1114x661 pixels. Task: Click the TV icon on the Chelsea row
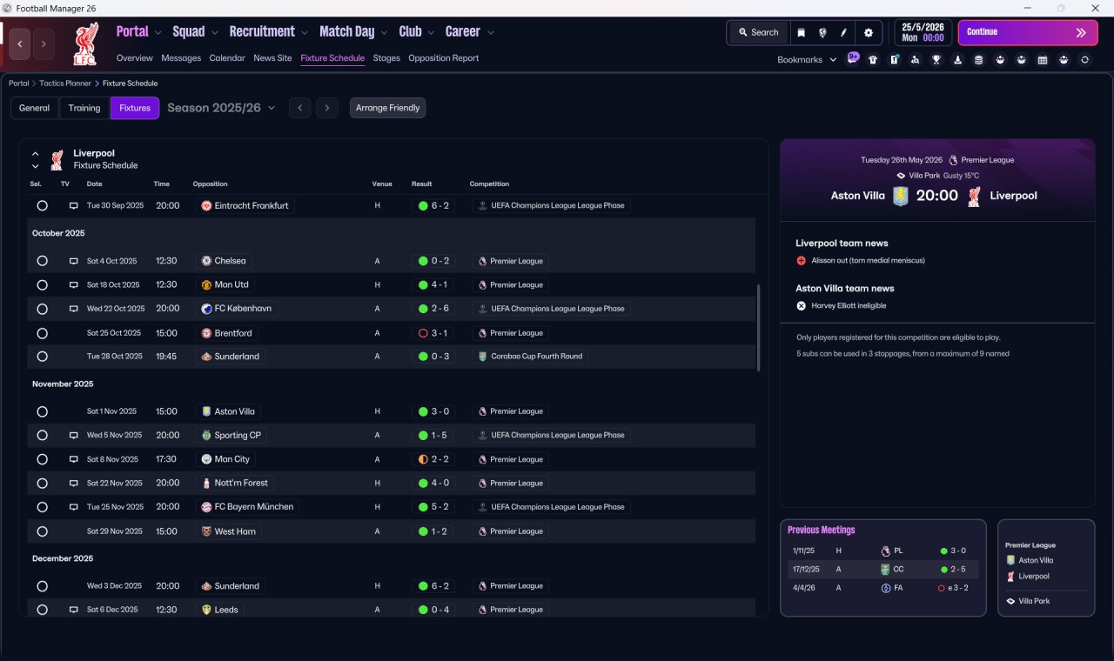pyautogui.click(x=74, y=261)
